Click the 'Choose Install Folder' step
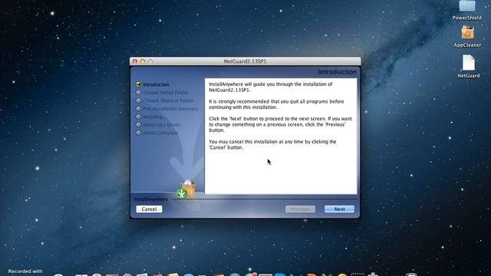491x276 pixels. 162,93
